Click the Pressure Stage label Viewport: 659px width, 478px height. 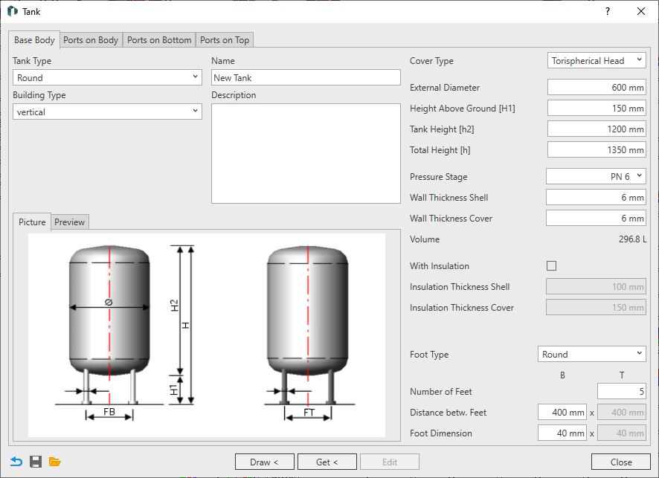438,177
